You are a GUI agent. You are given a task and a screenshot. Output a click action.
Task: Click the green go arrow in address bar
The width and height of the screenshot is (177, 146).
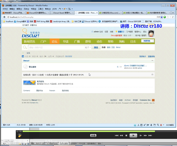coord(165,17)
